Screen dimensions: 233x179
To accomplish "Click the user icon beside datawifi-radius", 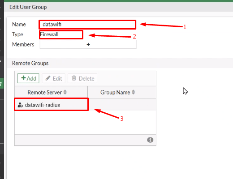I will pyautogui.click(x=20, y=105).
